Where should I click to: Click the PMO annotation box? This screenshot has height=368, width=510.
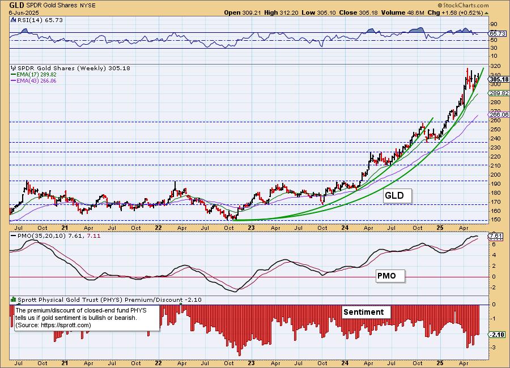pos(390,276)
